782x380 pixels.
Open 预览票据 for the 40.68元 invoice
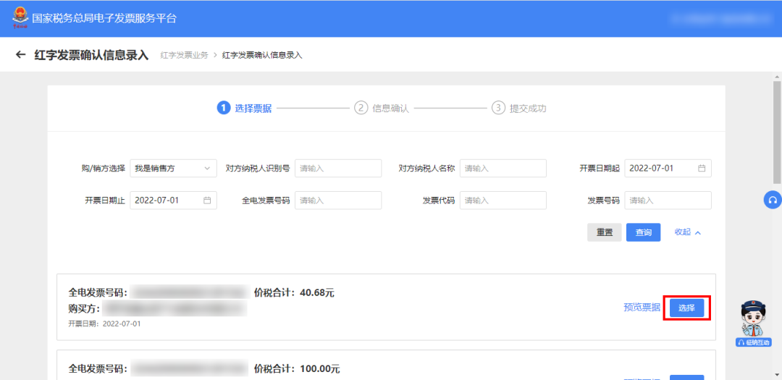[642, 308]
